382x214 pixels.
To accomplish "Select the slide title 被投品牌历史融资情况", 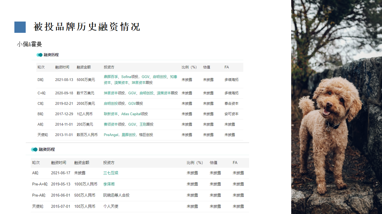I will (x=87, y=27).
